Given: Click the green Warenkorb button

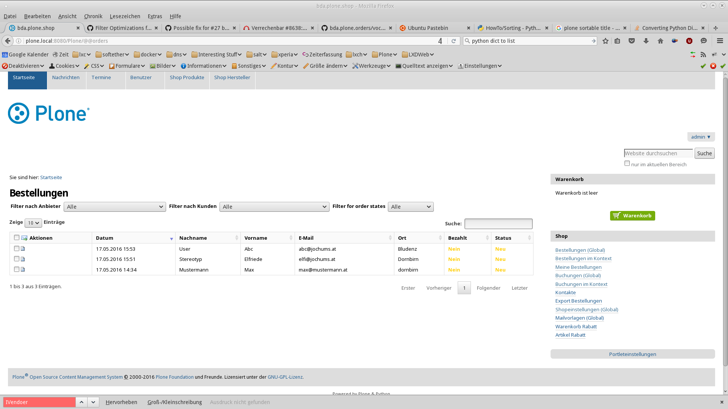Looking at the screenshot, I should pyautogui.click(x=632, y=215).
